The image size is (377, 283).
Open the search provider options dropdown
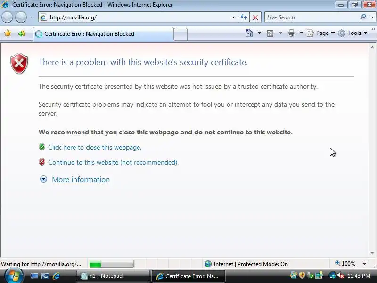(x=372, y=17)
